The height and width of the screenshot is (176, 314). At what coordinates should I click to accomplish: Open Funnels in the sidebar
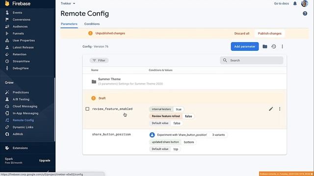(x=18, y=34)
